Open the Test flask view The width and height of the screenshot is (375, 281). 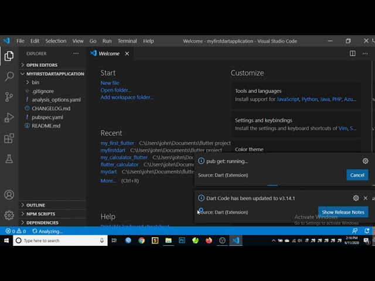pyautogui.click(x=9, y=159)
